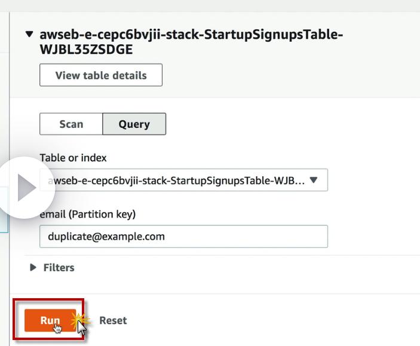Click the Table or index label
This screenshot has height=346, width=420.
click(73, 158)
